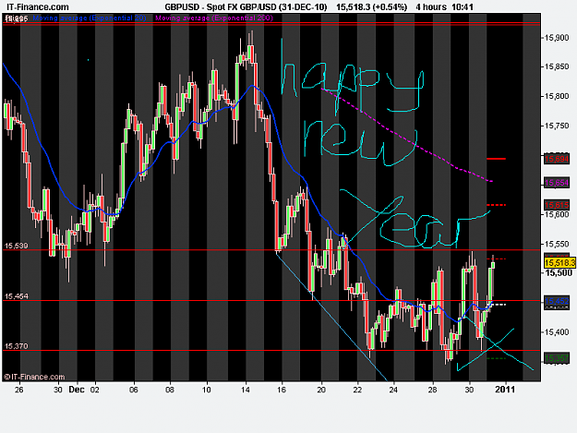Click the Dec month label on time axis
Image resolution: width=577 pixels, height=433 pixels.
[77, 390]
